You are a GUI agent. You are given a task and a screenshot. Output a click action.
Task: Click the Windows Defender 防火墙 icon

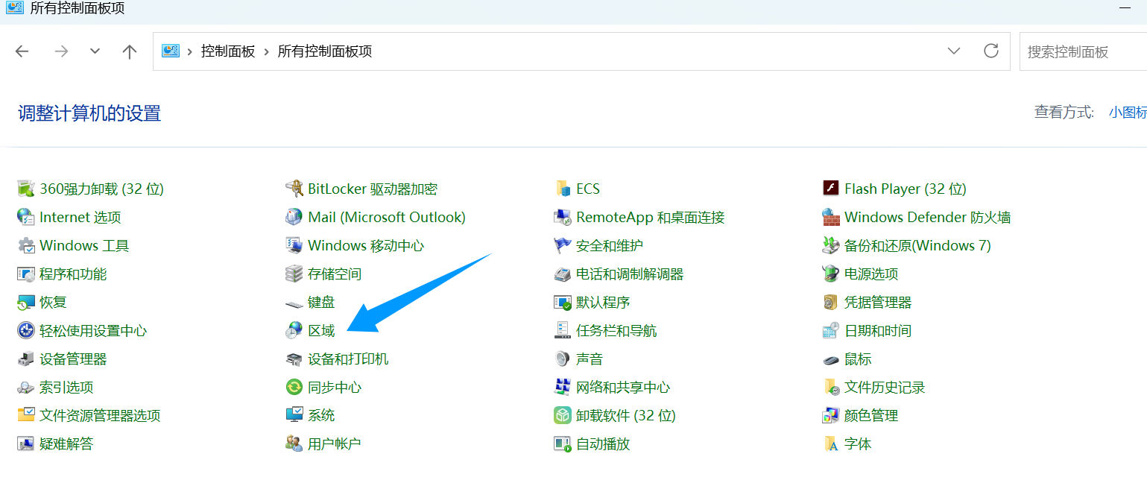pos(831,217)
